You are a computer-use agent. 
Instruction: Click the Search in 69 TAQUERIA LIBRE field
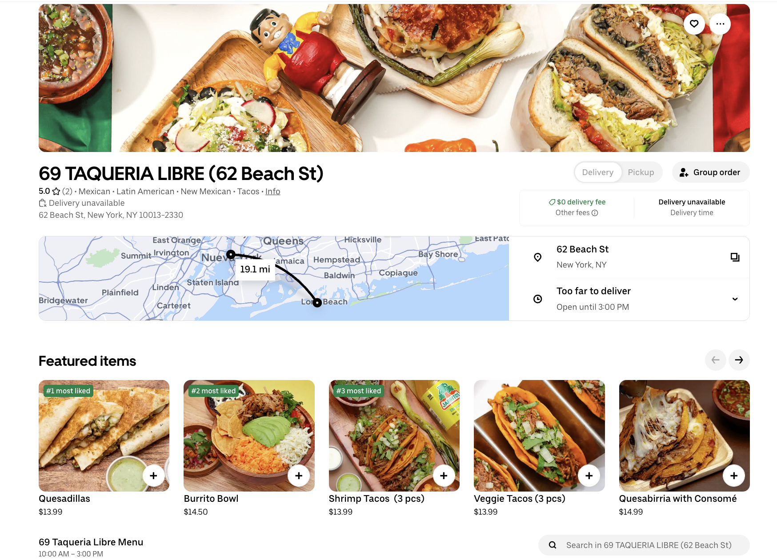point(644,545)
